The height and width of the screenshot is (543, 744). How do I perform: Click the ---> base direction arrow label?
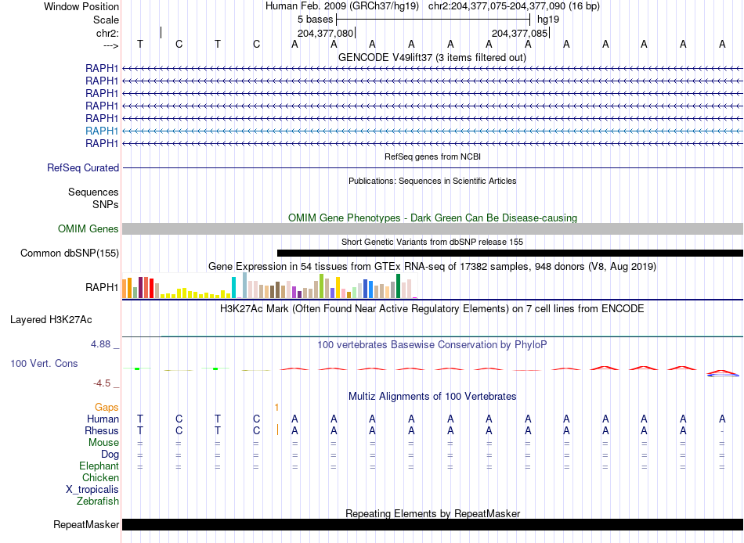tap(110, 45)
